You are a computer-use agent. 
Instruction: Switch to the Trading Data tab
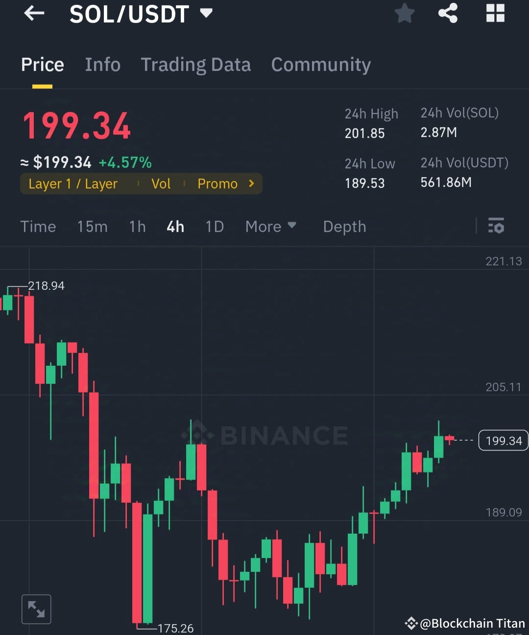[x=196, y=64]
